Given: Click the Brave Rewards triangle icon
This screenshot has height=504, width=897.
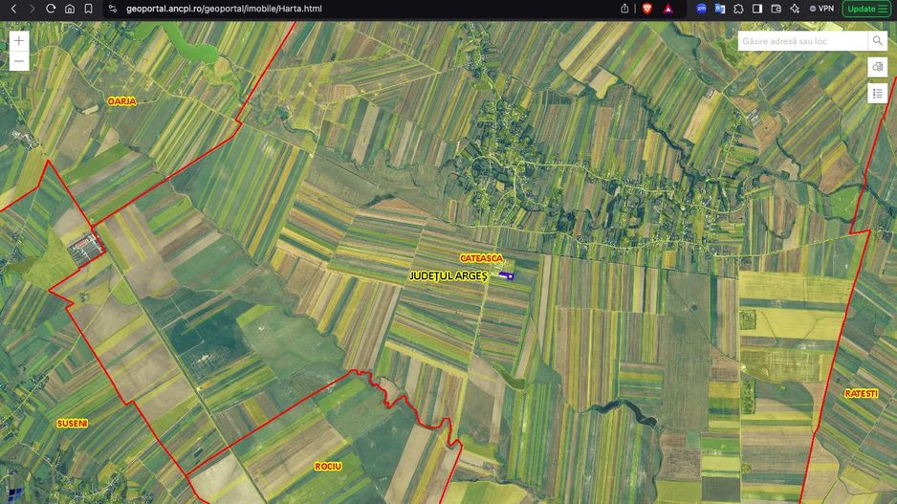Looking at the screenshot, I should [668, 9].
